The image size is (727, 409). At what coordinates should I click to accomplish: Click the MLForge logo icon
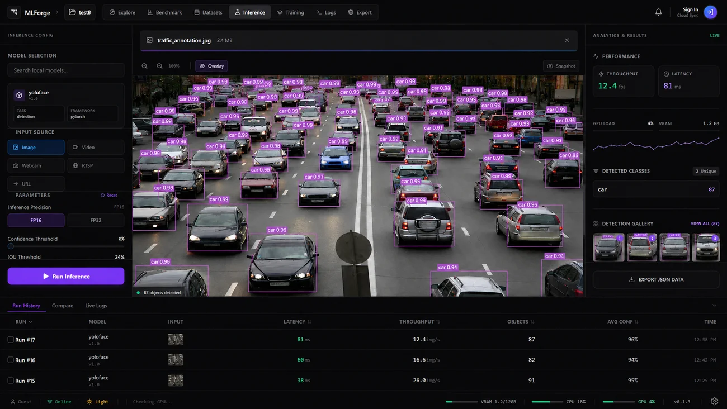click(14, 12)
